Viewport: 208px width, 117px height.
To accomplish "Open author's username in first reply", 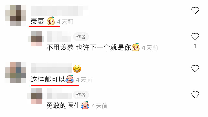I will click(x=59, y=36).
